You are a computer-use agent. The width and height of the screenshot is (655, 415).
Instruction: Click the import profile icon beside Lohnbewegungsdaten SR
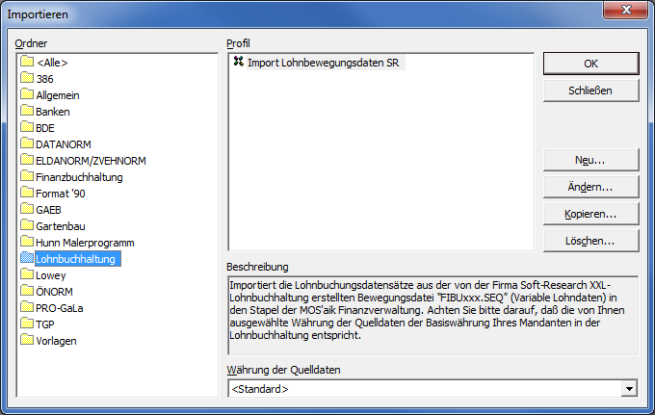tap(239, 62)
